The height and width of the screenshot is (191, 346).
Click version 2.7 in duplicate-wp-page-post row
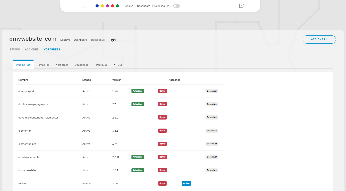114,104
